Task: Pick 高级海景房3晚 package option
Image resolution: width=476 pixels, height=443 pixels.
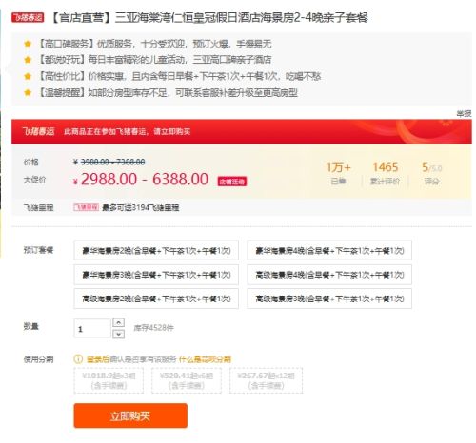Action: pos(329,299)
